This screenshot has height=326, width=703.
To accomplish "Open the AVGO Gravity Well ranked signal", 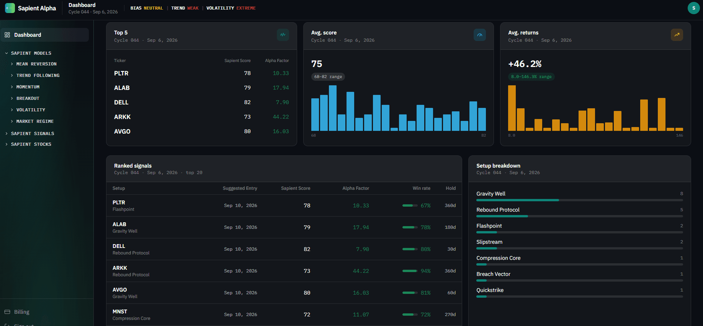I will pos(284,293).
